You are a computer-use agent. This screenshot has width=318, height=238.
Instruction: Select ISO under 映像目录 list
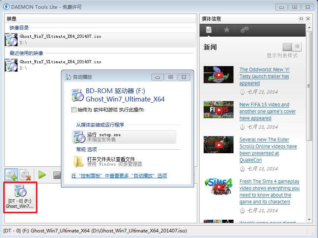pyautogui.click(x=60, y=39)
